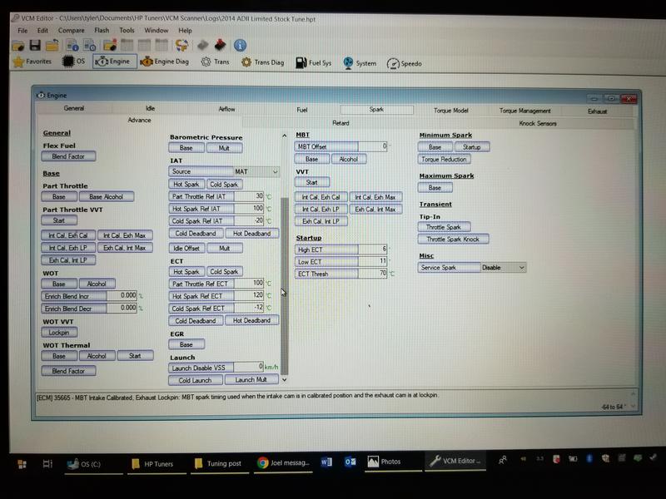Click the Task View taskbar icon
Image resolution: width=666 pixels, height=499 pixels.
pos(47,464)
